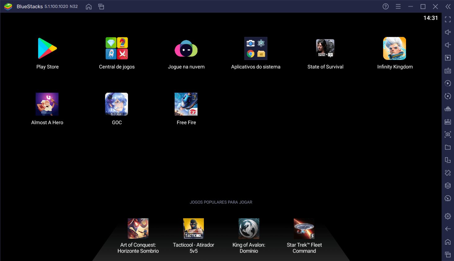Viewport: 454px width, 261px height.
Task: Close the BlueStacks window
Action: tap(435, 6)
